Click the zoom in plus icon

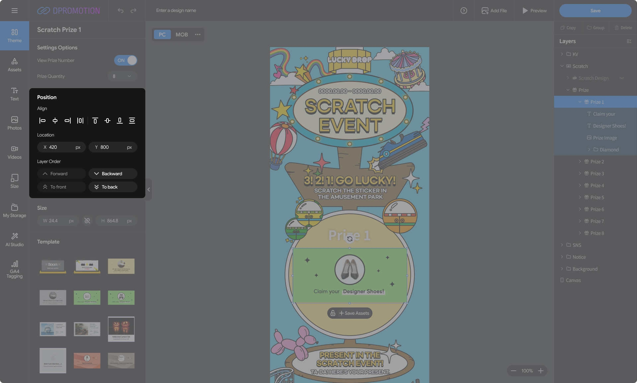541,371
